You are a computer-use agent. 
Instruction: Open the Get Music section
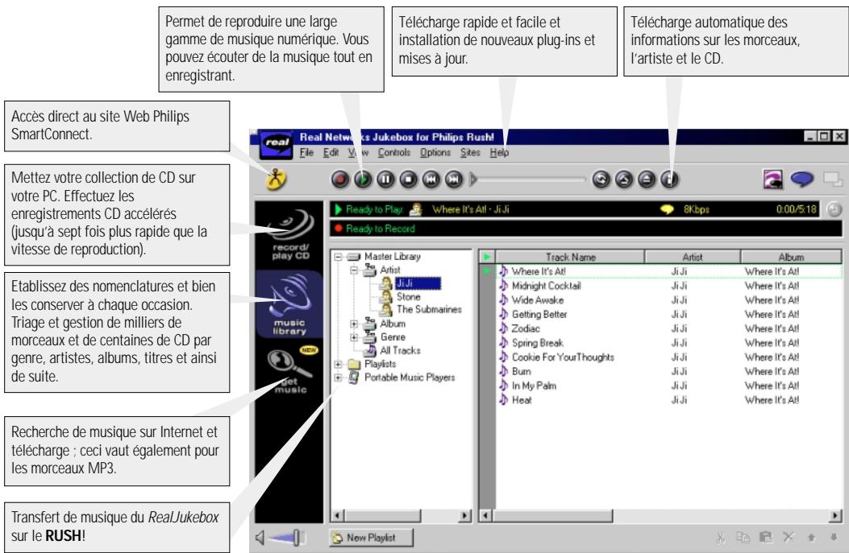click(x=289, y=370)
